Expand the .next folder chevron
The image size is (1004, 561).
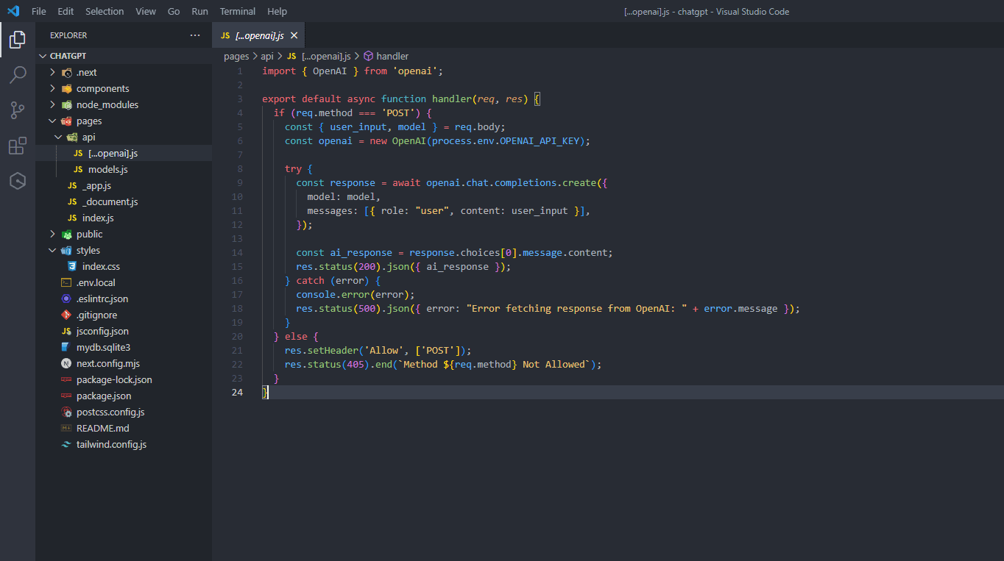[x=52, y=72]
